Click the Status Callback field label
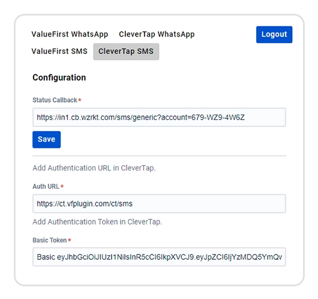The height and width of the screenshot is (299, 318). click(55, 100)
